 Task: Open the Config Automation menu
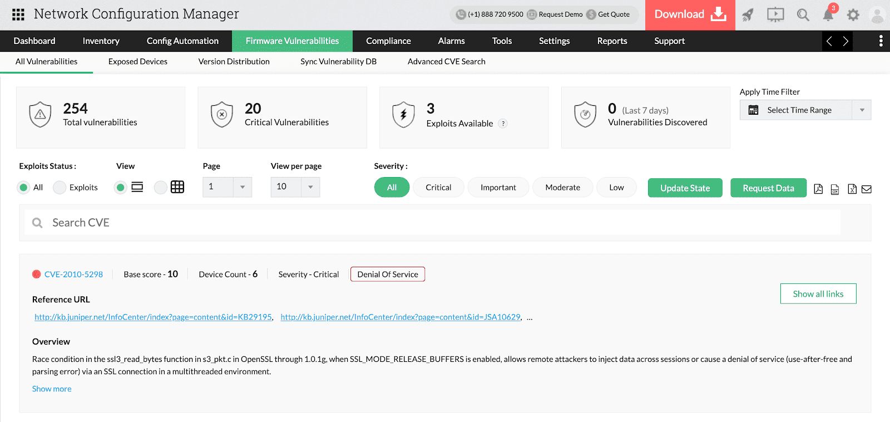tap(182, 41)
